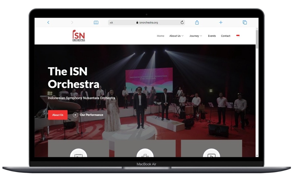Screen dimensions: 298x178
Task: Open the AA page settings menu
Action: pyautogui.click(x=111, y=22)
